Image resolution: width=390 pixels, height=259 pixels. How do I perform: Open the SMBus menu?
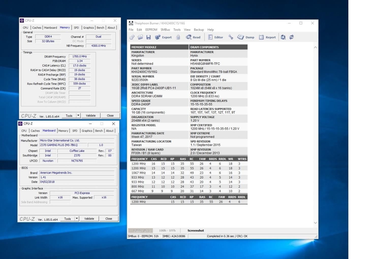(x=165, y=30)
